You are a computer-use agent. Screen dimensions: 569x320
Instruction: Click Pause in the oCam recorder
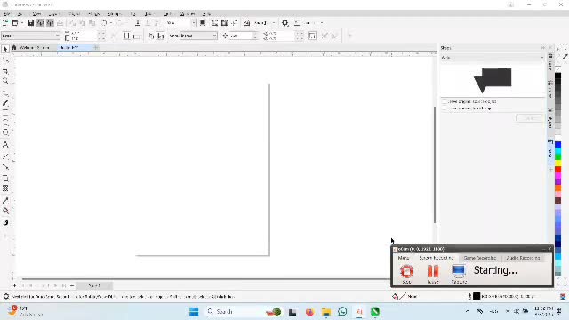coord(433,274)
